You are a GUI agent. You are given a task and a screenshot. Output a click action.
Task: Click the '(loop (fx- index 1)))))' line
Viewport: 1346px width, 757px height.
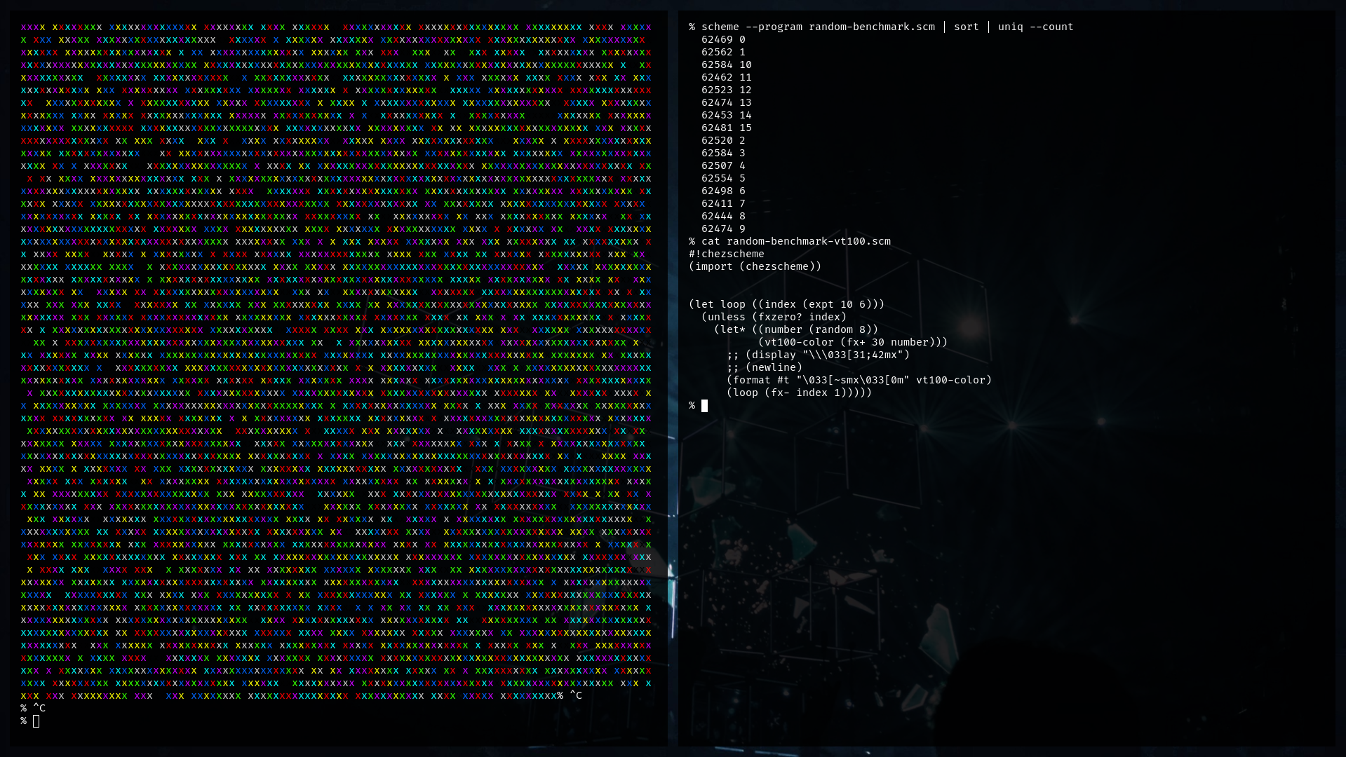click(x=799, y=393)
